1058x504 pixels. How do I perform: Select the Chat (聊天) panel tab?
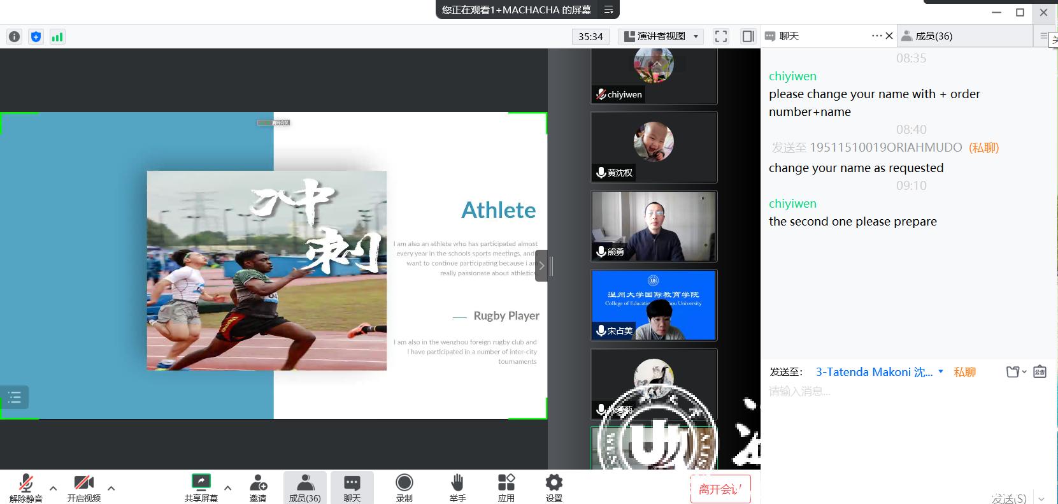(x=789, y=36)
